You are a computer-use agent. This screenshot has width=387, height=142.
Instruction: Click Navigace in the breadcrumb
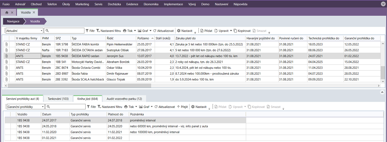coord(13,21)
